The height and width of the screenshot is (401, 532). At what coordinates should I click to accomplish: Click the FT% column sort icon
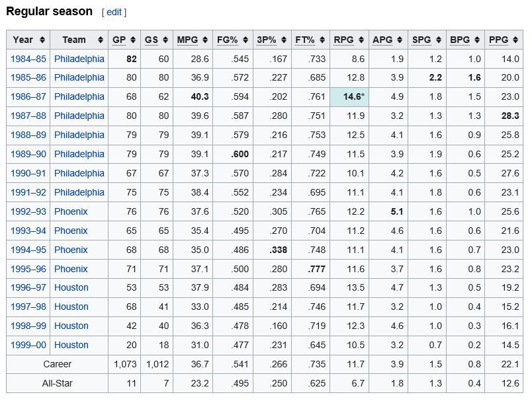click(x=322, y=40)
